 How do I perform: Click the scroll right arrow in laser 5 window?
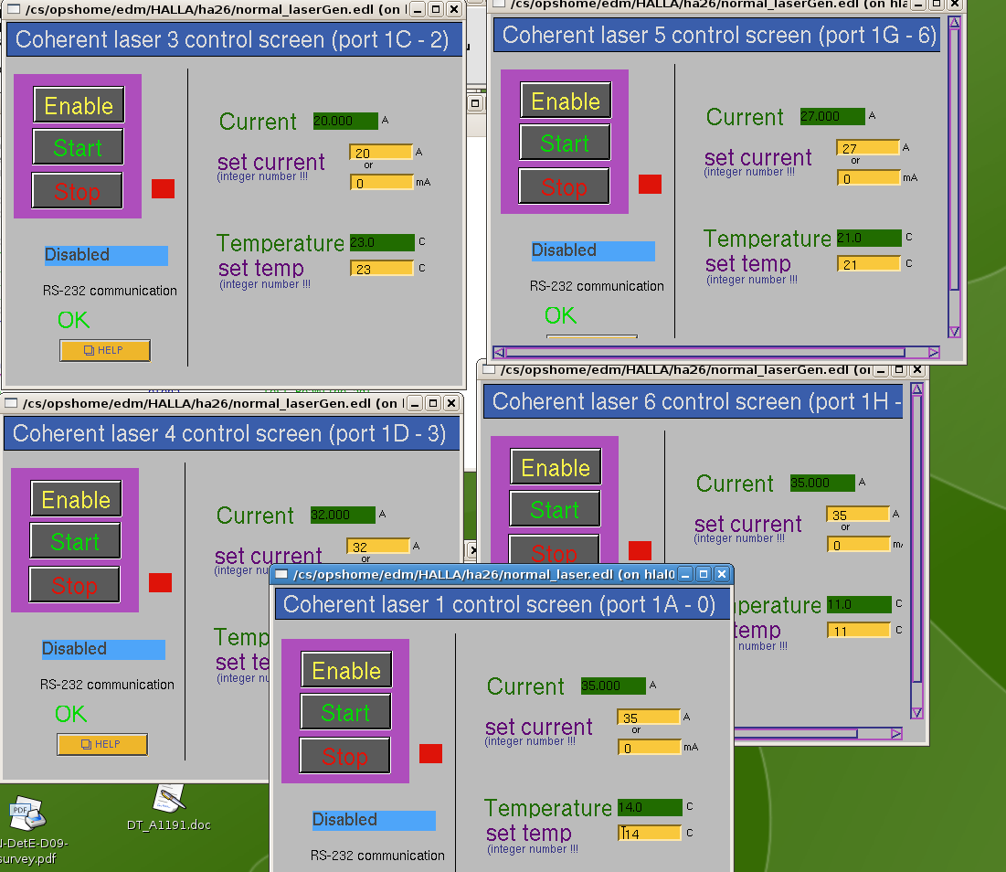pyautogui.click(x=934, y=352)
